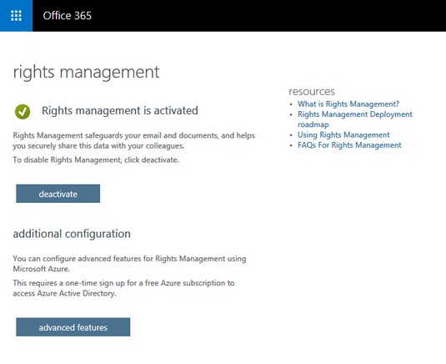Follow the Rights Management Deployment roadmap link
This screenshot has width=446, height=364.
(x=355, y=119)
